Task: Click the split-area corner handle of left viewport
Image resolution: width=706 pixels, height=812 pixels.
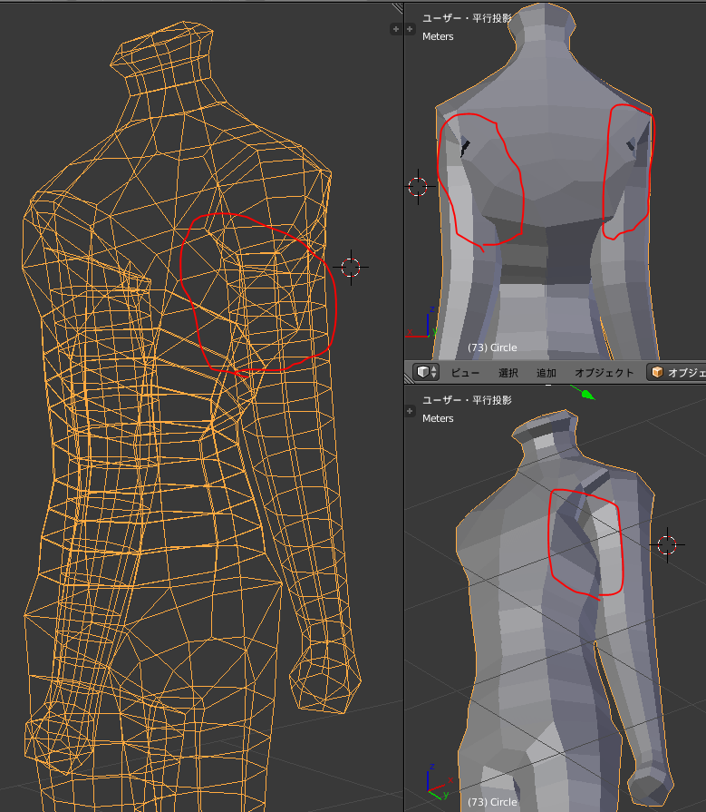Action: pyautogui.click(x=396, y=7)
